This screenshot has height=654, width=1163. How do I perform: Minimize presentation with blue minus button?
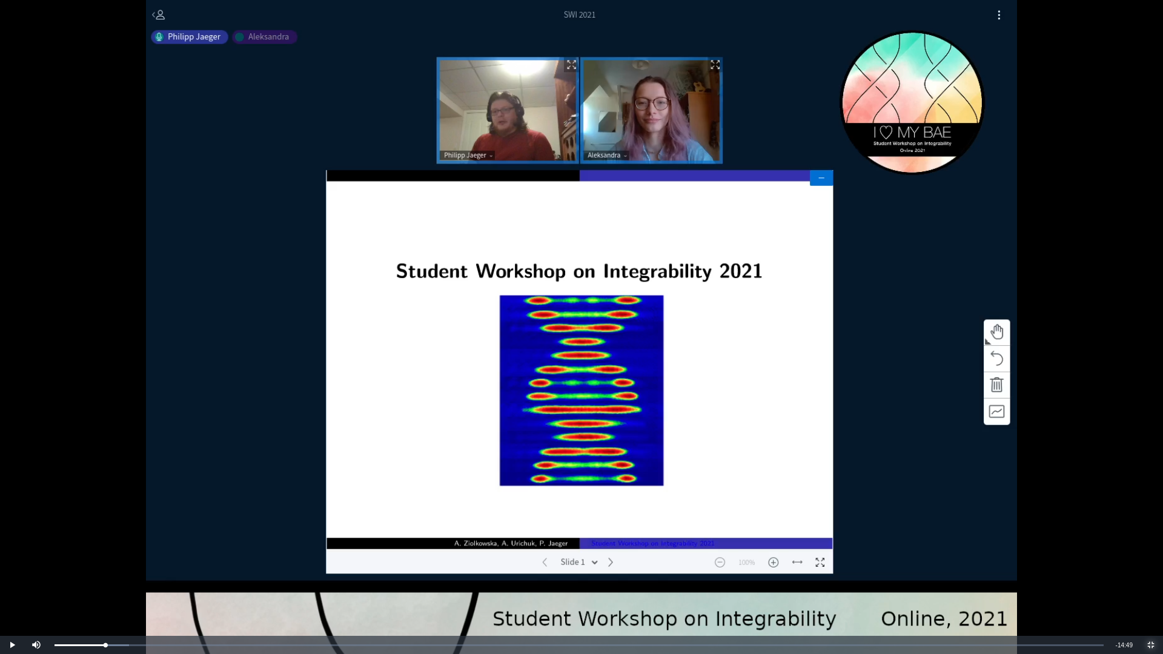(x=821, y=178)
